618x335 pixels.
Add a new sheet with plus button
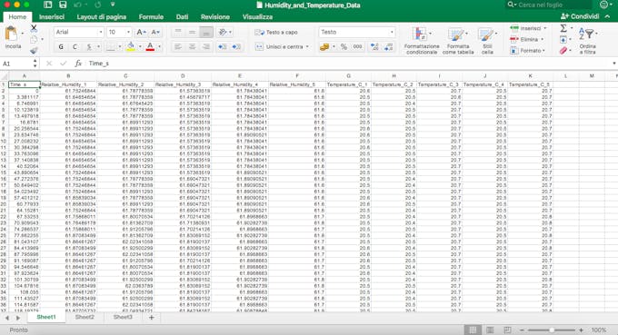click(x=152, y=317)
